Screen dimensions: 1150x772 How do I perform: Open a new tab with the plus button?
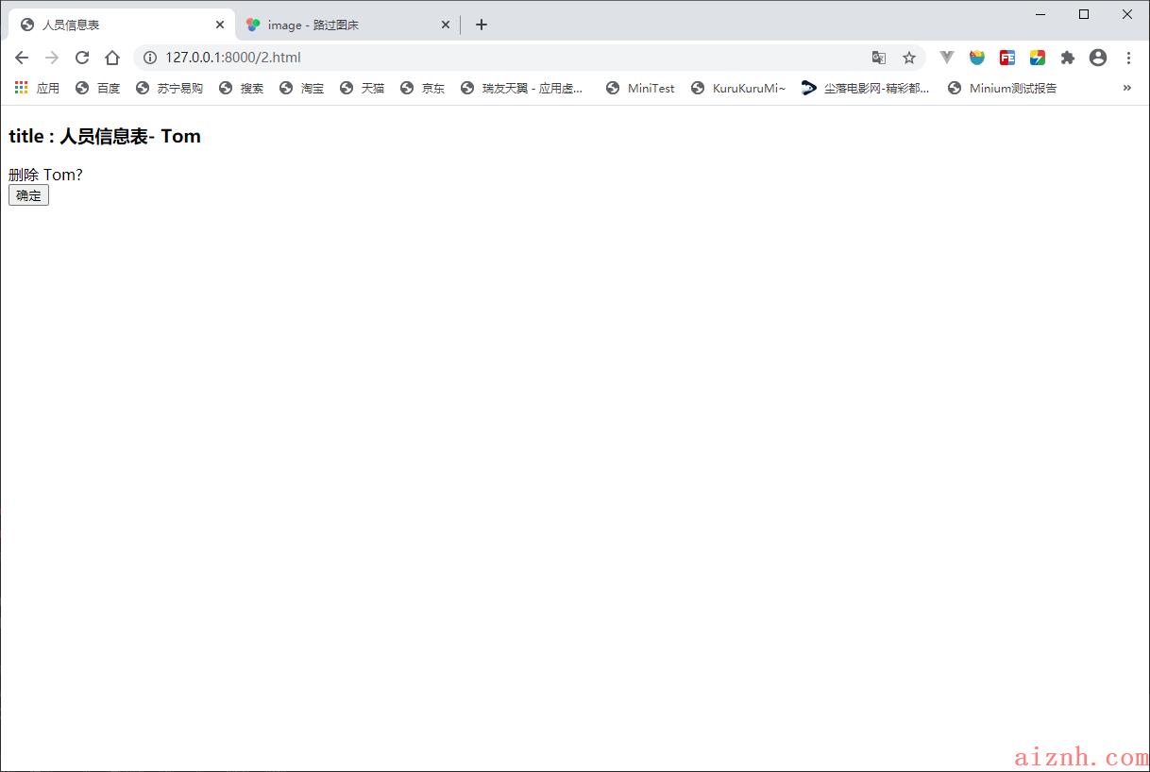[x=482, y=25]
